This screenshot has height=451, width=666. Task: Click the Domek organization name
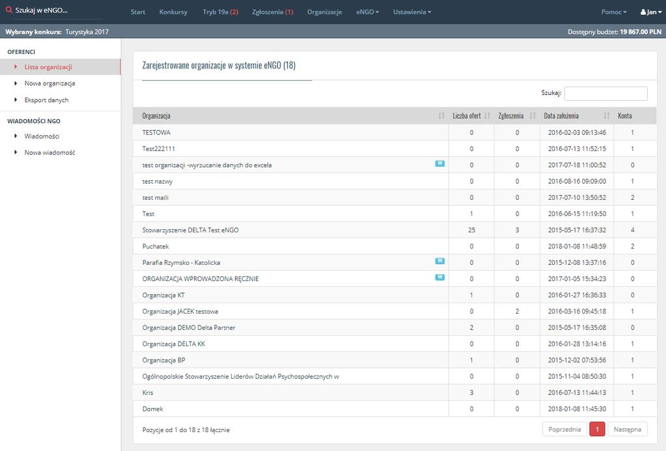[152, 409]
